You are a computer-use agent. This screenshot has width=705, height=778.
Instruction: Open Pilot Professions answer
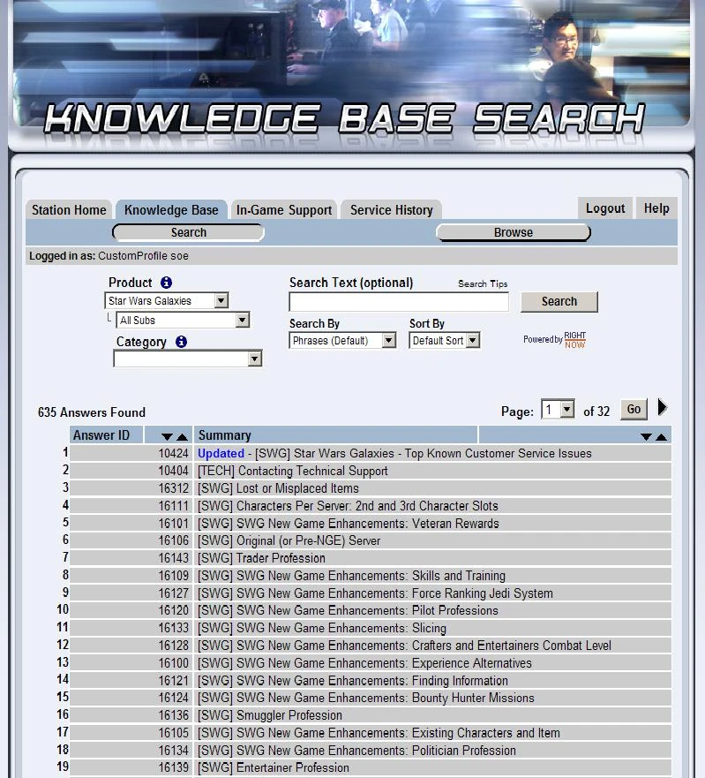coord(348,610)
